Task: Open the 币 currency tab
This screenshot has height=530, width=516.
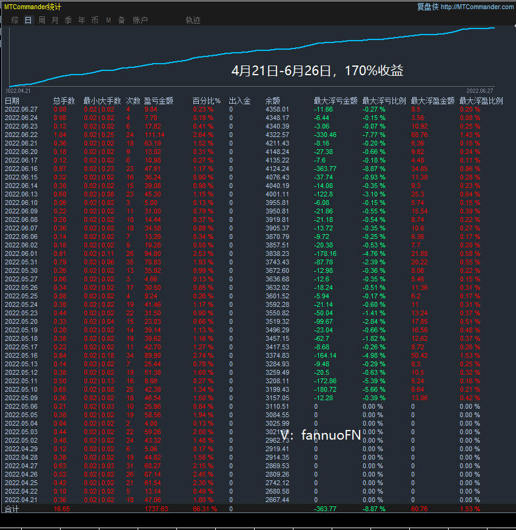Action: 95,20
